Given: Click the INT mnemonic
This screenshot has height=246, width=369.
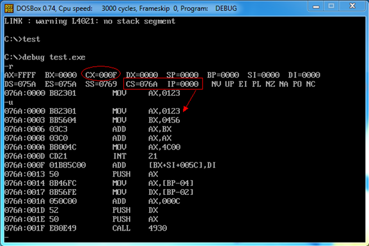Looking at the screenshot, I should coord(120,156).
